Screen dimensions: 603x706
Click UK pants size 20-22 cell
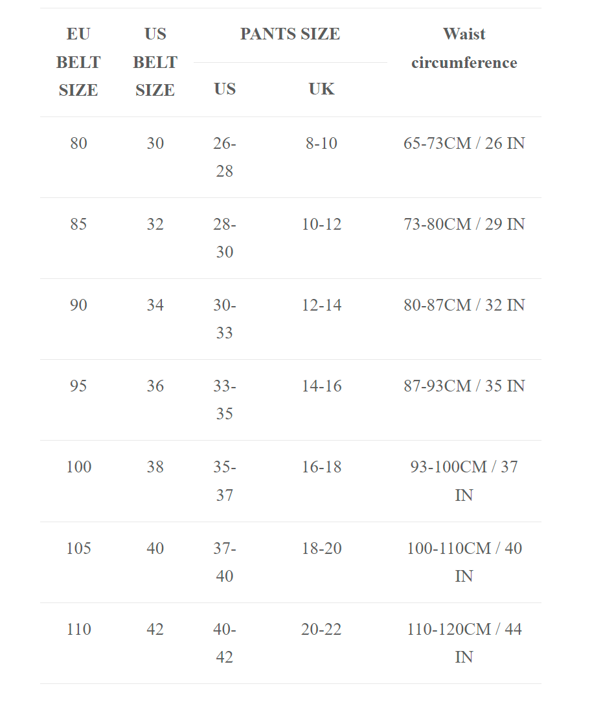321,630
